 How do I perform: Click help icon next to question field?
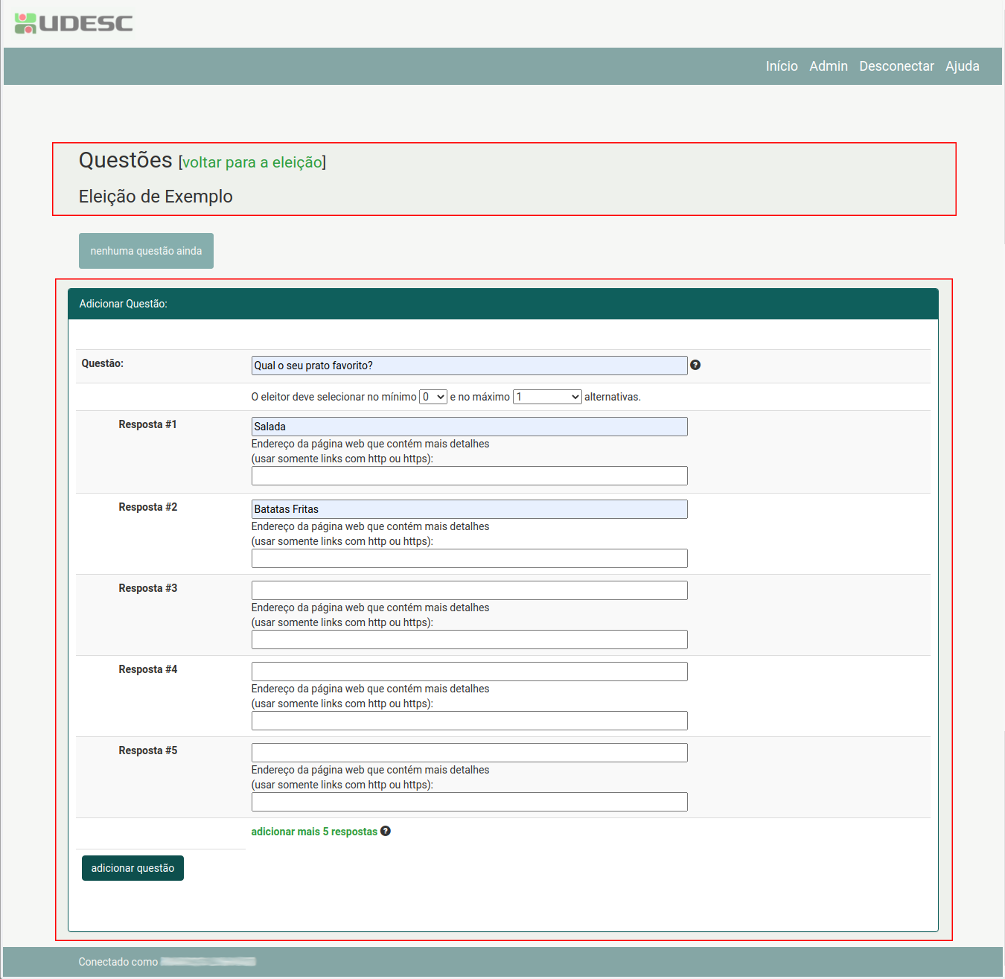(x=695, y=365)
